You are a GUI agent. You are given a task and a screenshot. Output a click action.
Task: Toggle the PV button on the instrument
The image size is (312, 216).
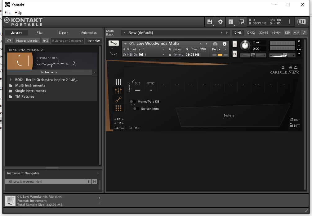pos(299,54)
